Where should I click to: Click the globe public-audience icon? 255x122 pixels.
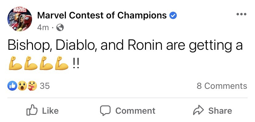(x=60, y=28)
